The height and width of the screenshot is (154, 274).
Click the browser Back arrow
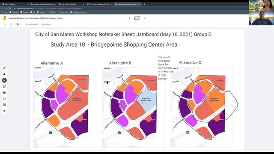3,9
